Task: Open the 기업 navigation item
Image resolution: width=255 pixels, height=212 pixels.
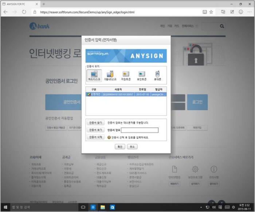Action: tap(170, 26)
